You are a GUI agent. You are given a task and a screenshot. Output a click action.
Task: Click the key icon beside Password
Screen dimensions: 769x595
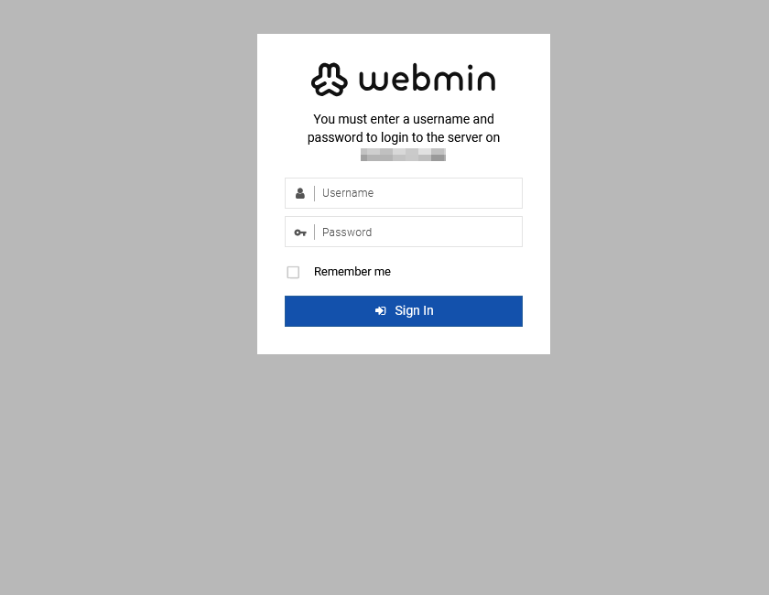coord(300,233)
